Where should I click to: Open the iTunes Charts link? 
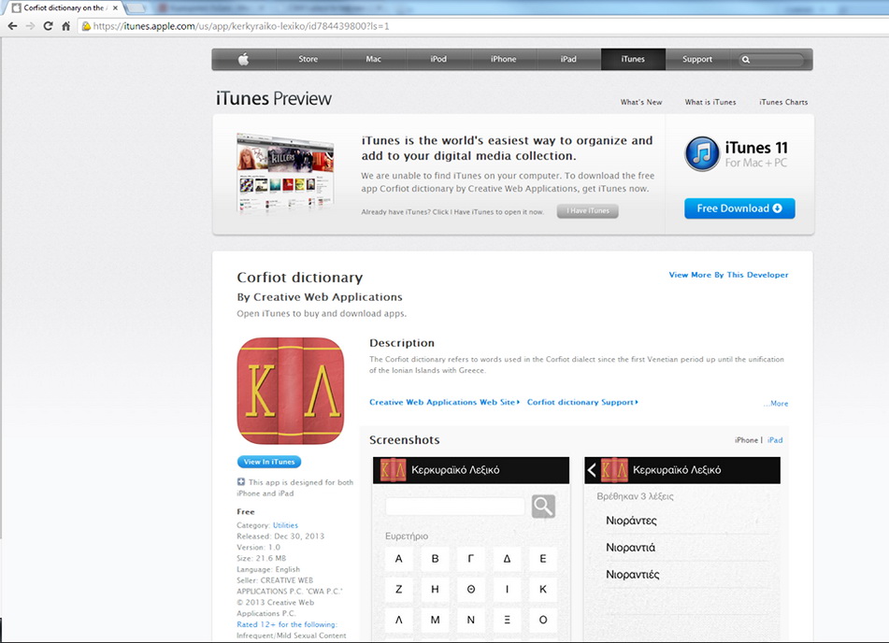pos(783,102)
